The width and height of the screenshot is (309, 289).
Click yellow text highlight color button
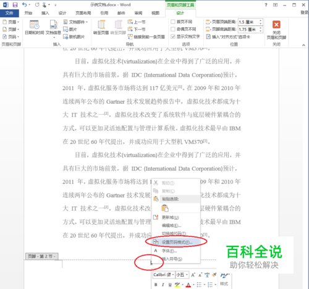coord(177,285)
